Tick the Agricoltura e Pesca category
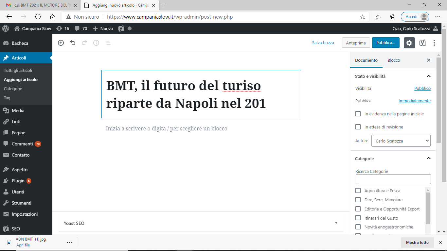This screenshot has width=447, height=251. pos(358,191)
